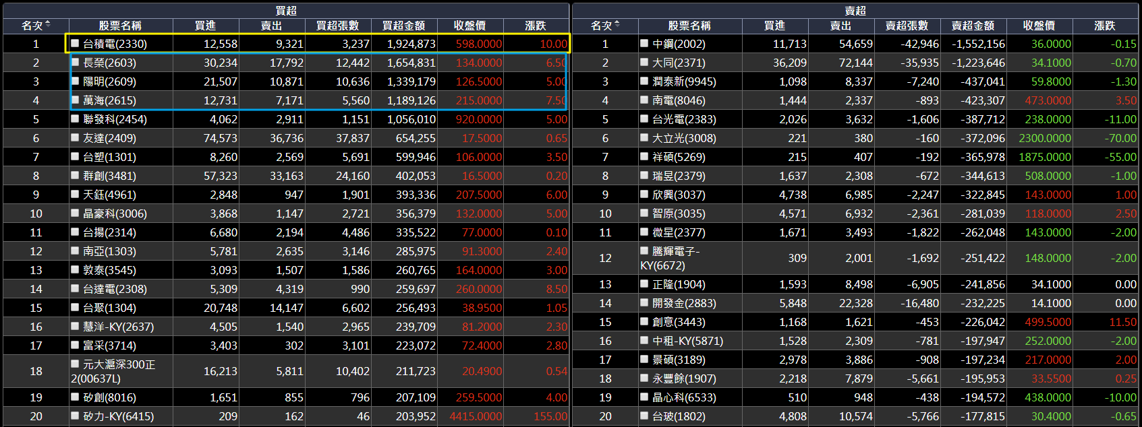Tick the checkbox for 天鈺(4961)
This screenshot has height=427, width=1142.
click(76, 194)
